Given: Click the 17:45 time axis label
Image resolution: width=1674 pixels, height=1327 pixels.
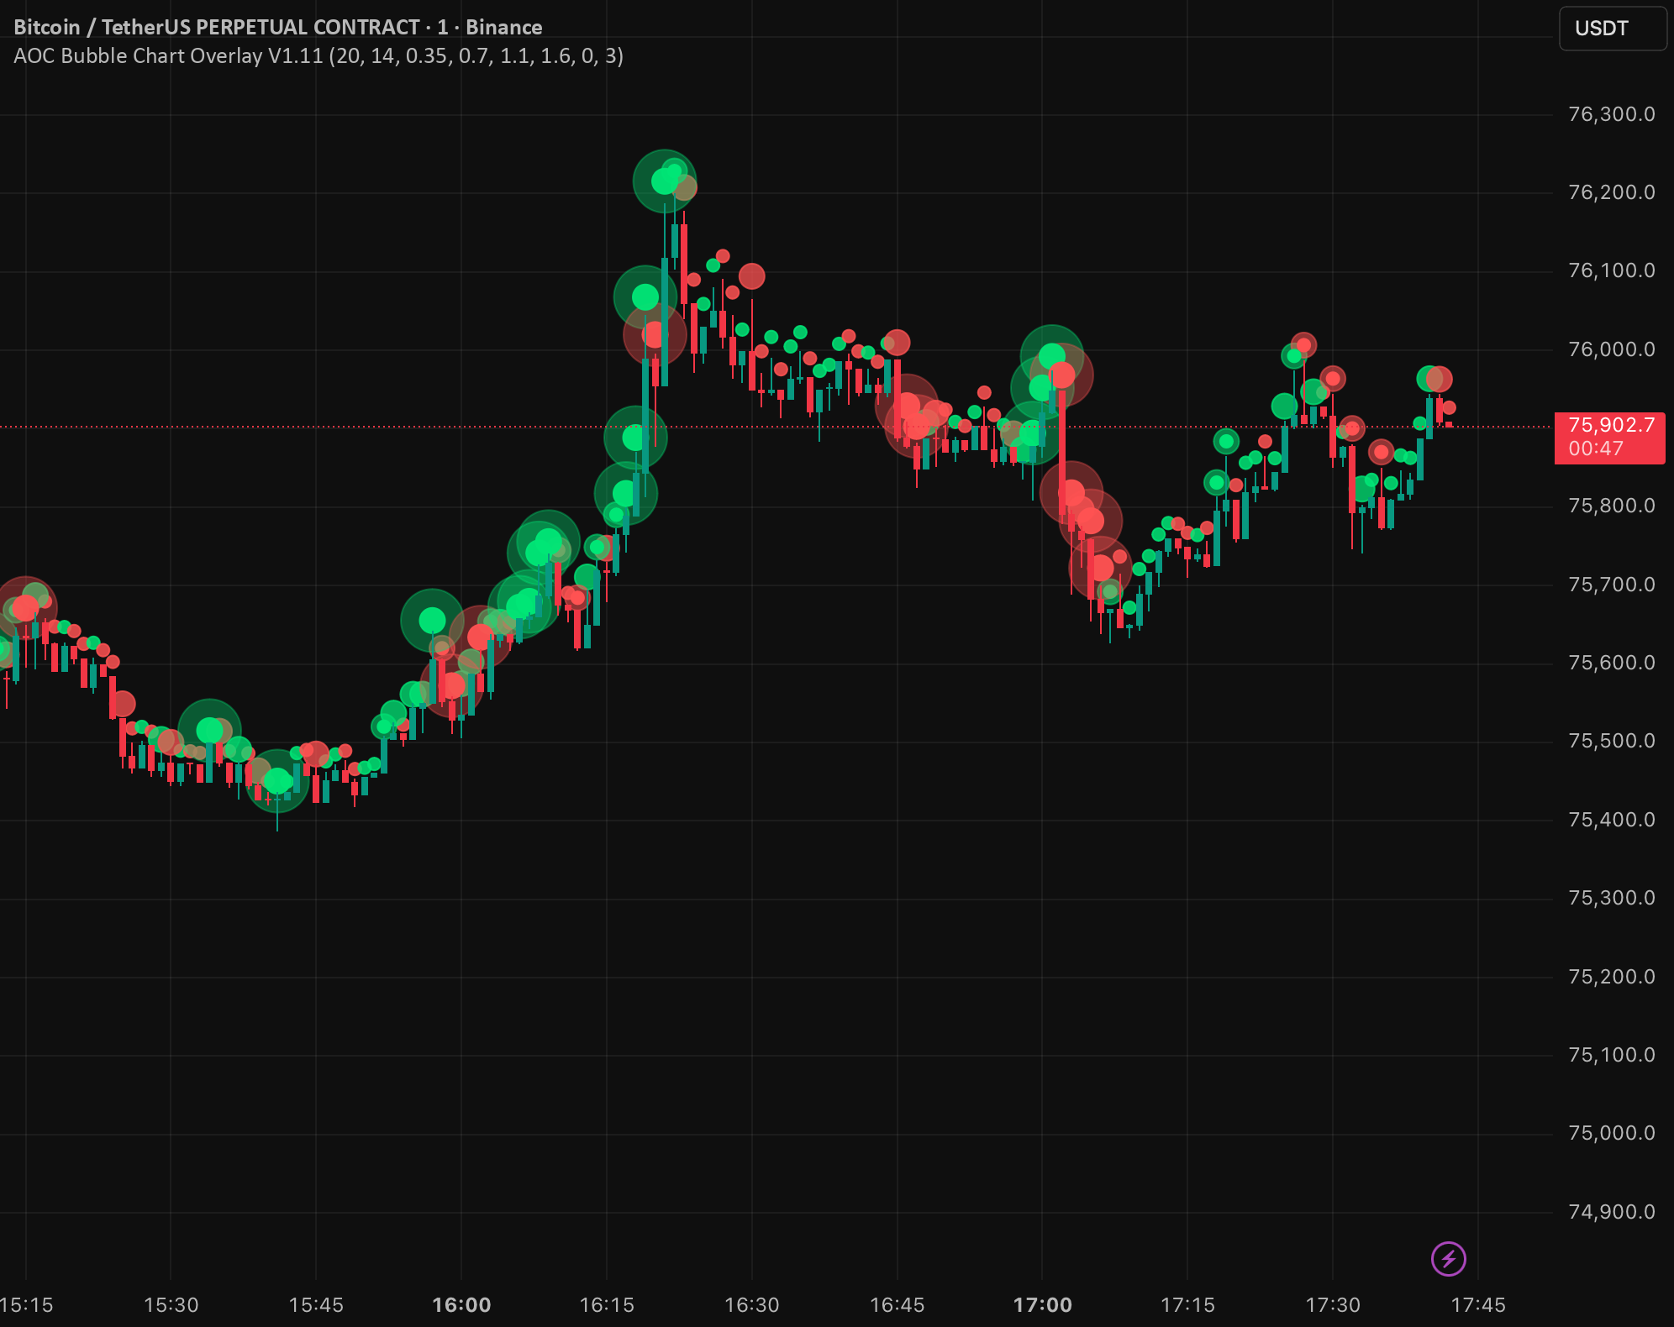Looking at the screenshot, I should click(x=1479, y=1305).
